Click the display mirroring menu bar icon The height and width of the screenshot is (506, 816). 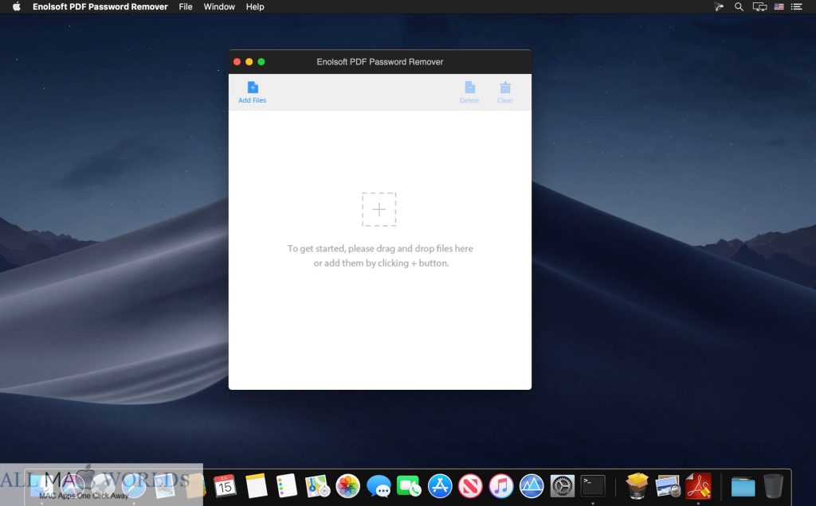tap(759, 6)
